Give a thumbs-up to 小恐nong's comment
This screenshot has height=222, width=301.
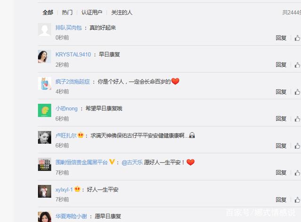297,119
